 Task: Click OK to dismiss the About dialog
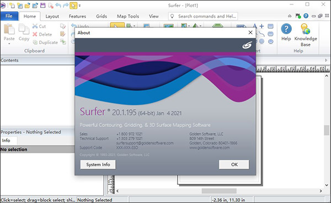pos(234,164)
